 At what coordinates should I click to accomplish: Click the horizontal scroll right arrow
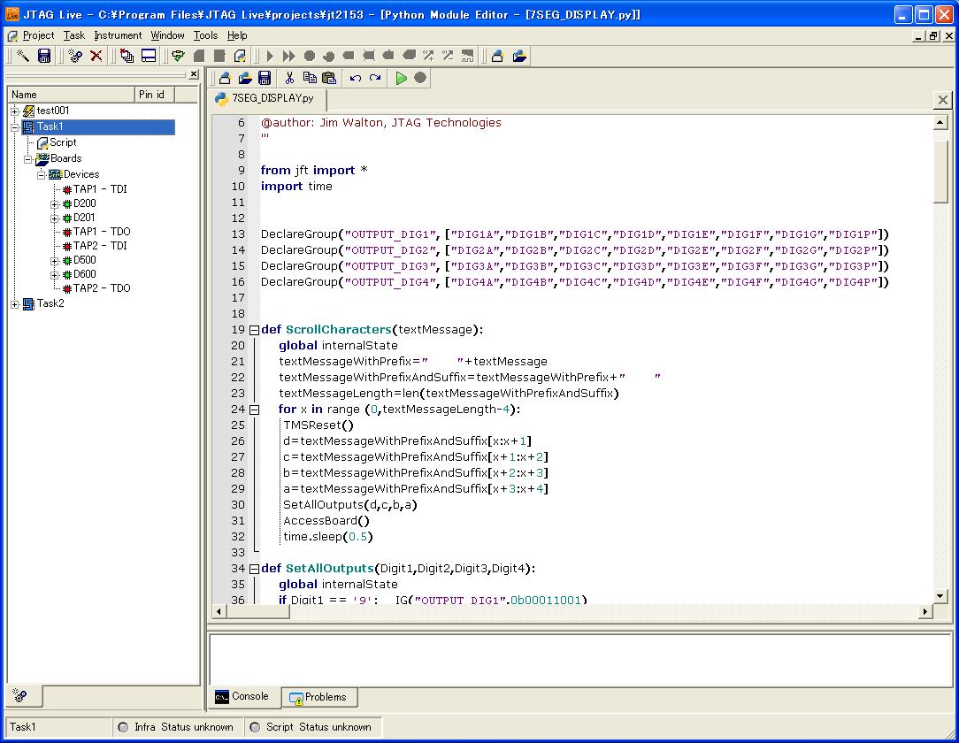coord(925,611)
